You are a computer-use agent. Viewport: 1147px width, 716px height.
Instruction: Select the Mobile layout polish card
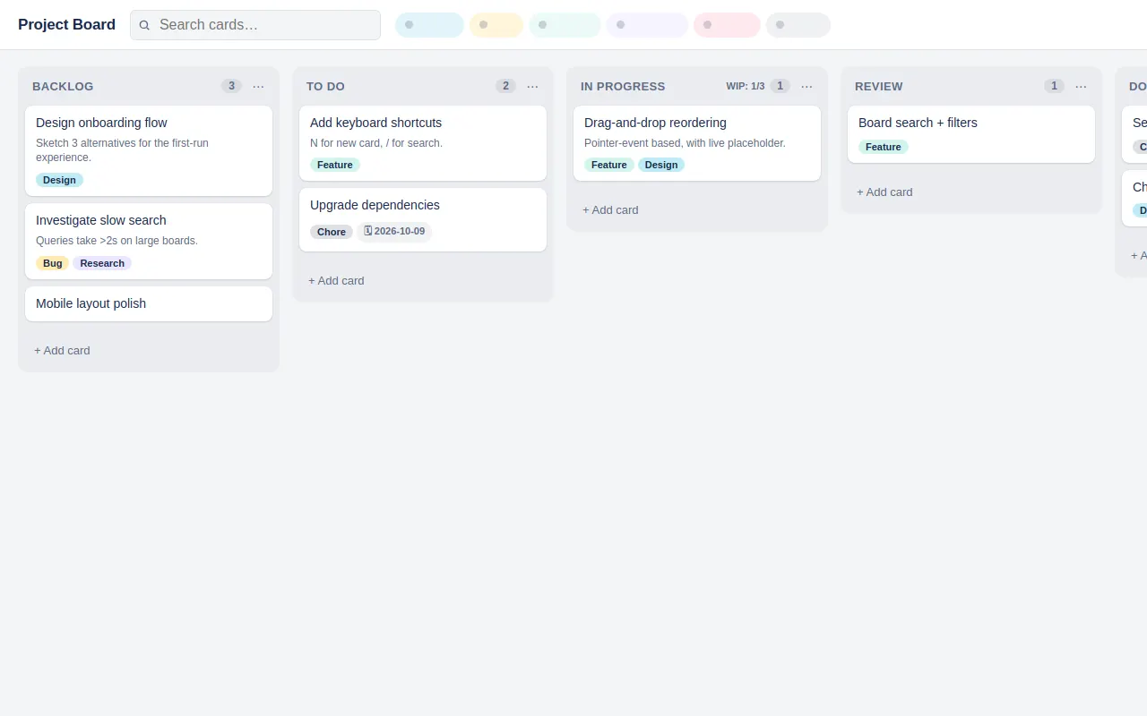pos(149,304)
